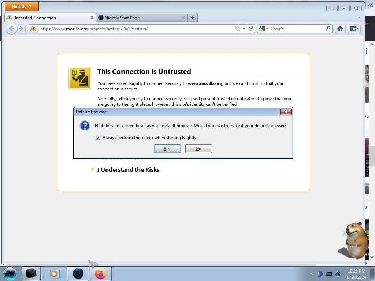This screenshot has width=375, height=281.
Task: Open the orange Nightly application menu
Action: pyautogui.click(x=22, y=7)
